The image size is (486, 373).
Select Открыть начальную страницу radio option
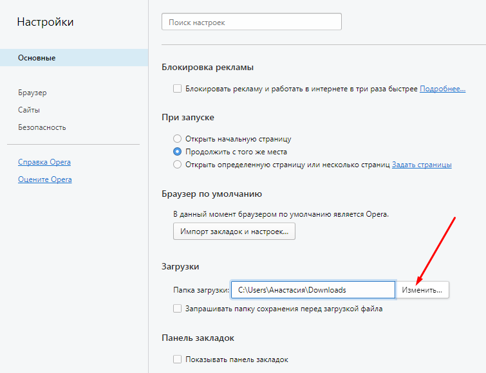tap(177, 138)
